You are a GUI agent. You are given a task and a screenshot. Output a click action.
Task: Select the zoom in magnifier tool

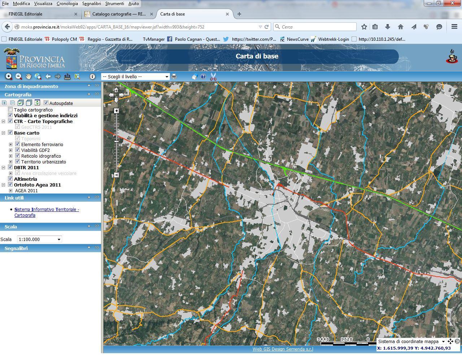coord(9,76)
